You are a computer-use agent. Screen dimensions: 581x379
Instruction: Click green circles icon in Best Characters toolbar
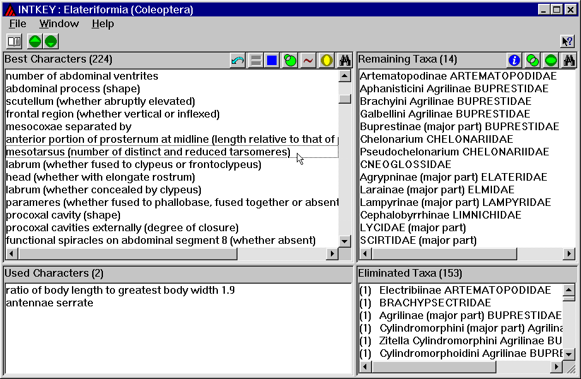click(x=290, y=60)
